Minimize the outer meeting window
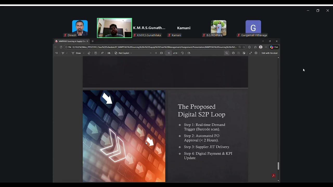The image size is (333, 187). pos(308,10)
